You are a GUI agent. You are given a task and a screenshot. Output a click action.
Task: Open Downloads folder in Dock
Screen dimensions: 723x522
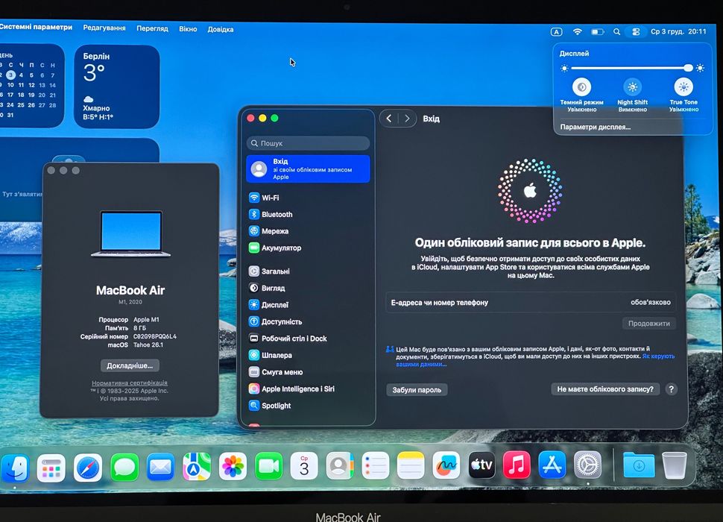[639, 465]
